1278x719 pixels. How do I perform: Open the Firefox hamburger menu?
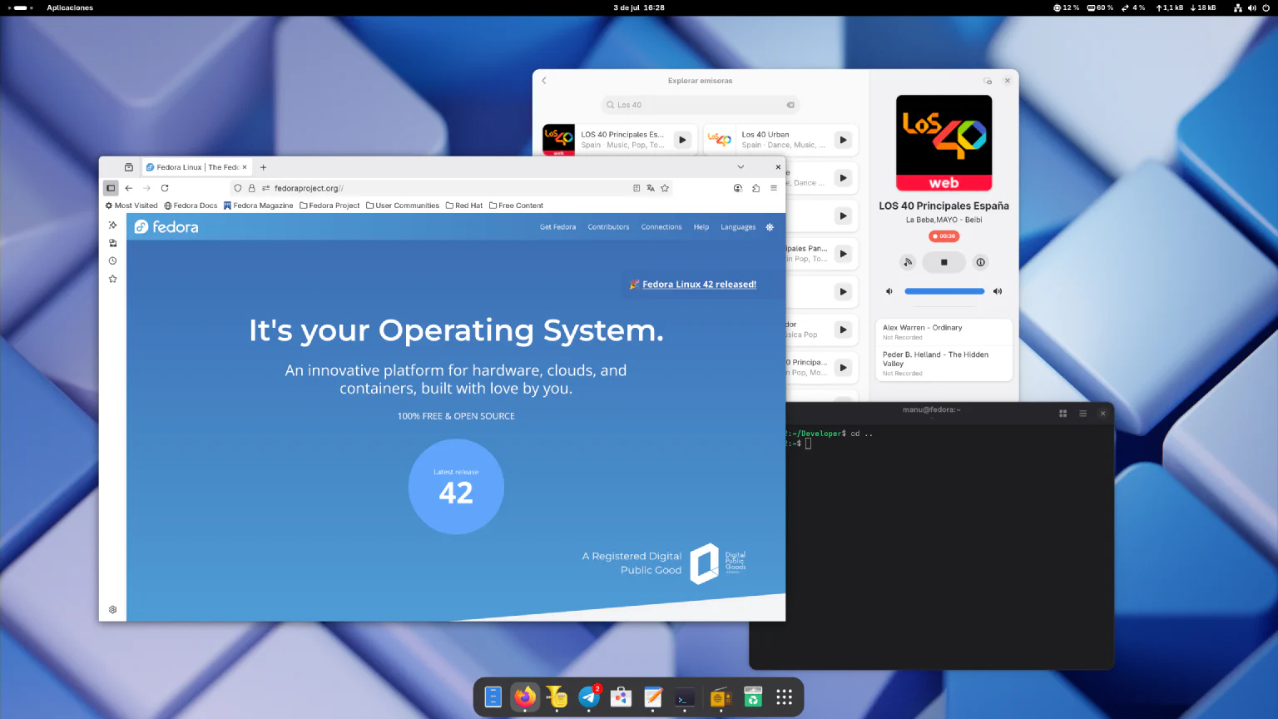[x=774, y=188]
